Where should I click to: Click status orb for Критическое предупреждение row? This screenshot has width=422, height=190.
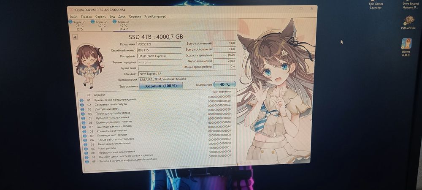click(81, 100)
